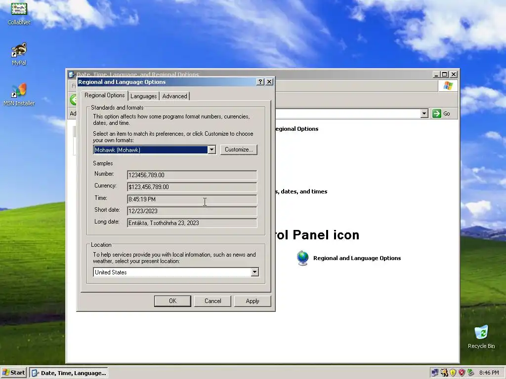Close the Regional and Language Options dialog

pyautogui.click(x=269, y=82)
